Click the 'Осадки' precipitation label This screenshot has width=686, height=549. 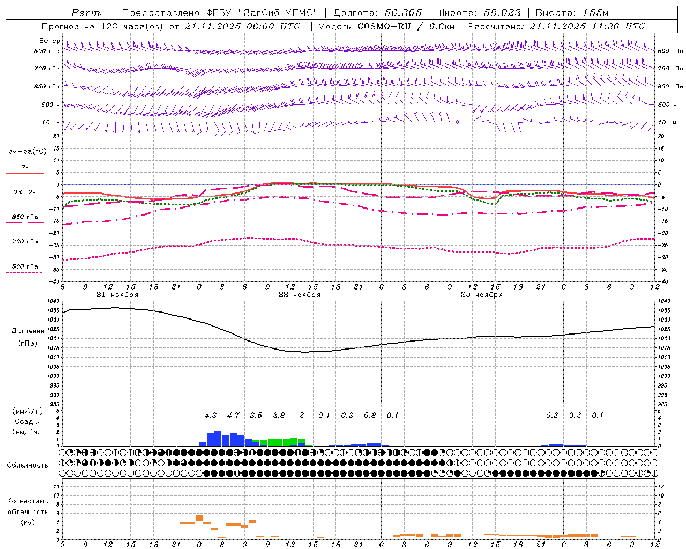(28, 421)
